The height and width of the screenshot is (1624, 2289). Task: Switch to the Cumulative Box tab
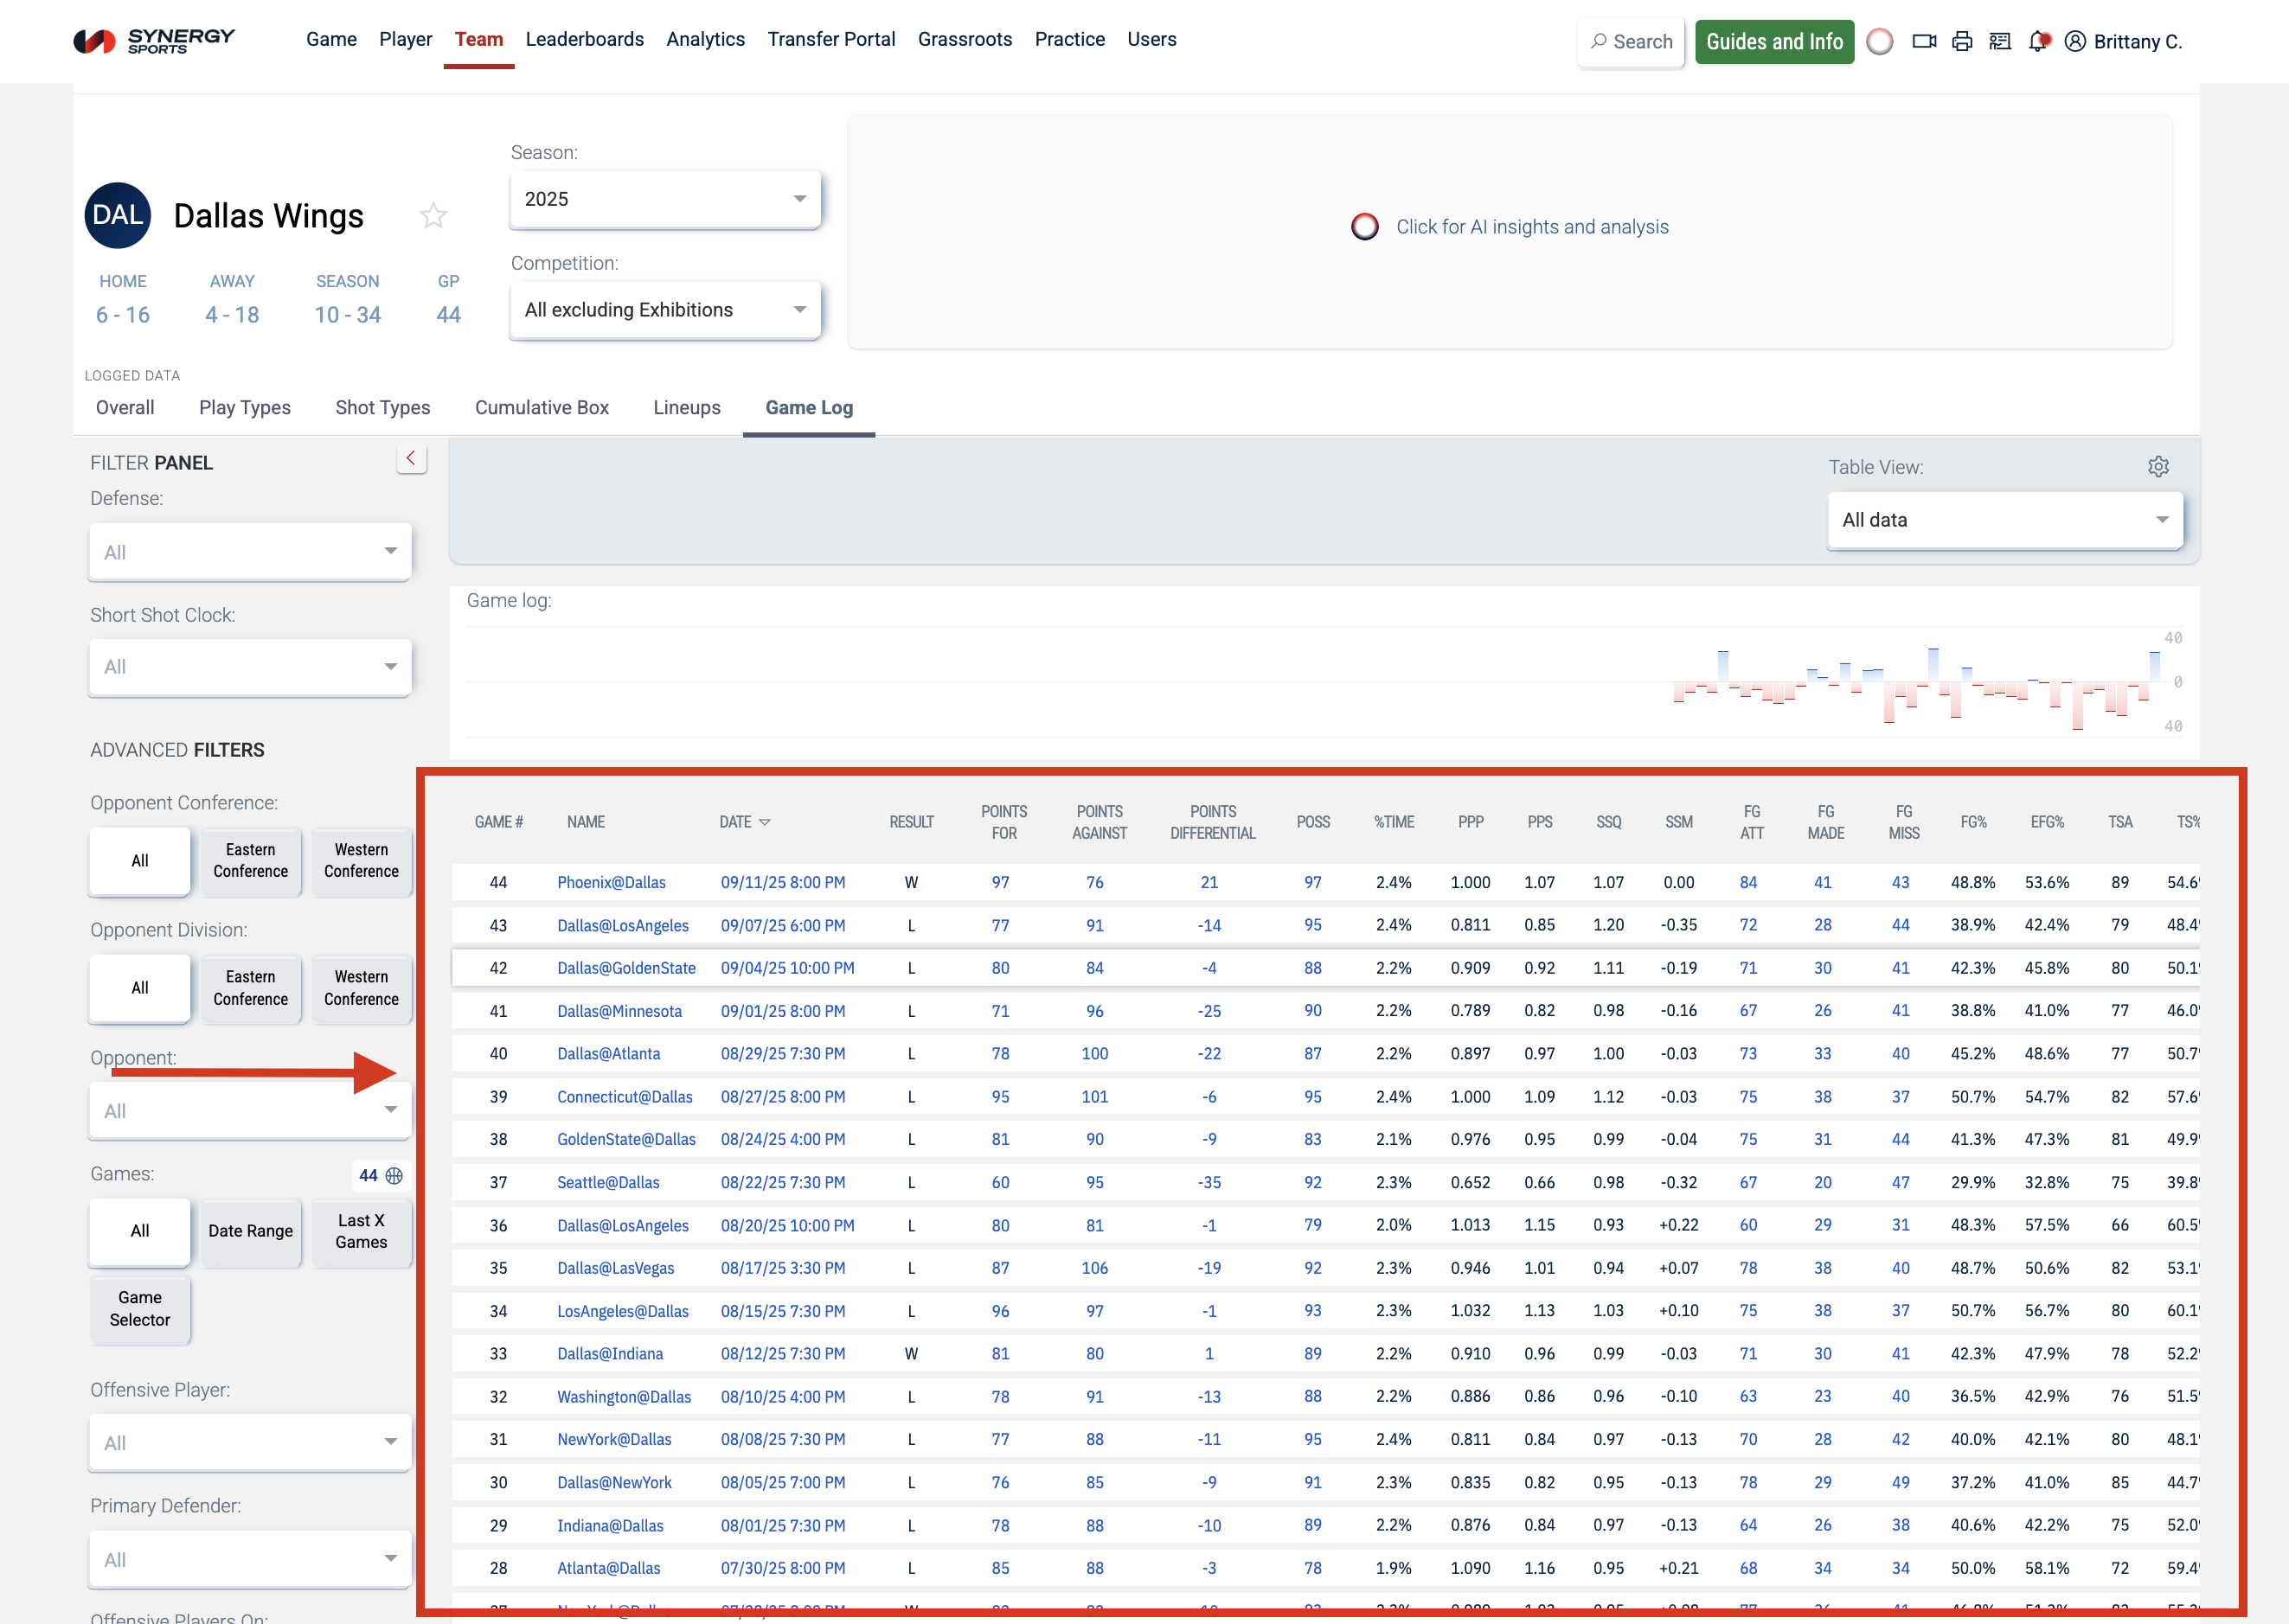[542, 408]
